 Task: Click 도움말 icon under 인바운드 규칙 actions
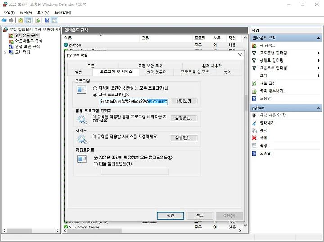tap(254, 99)
